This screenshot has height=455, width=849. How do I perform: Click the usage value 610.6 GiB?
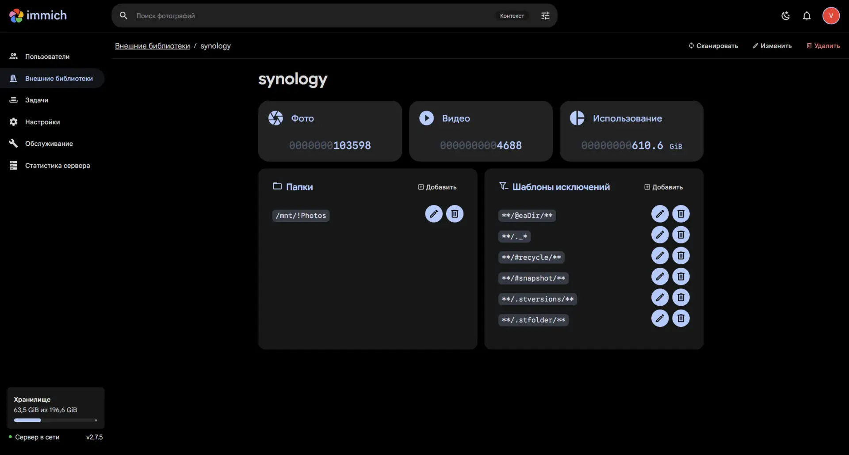(657, 146)
